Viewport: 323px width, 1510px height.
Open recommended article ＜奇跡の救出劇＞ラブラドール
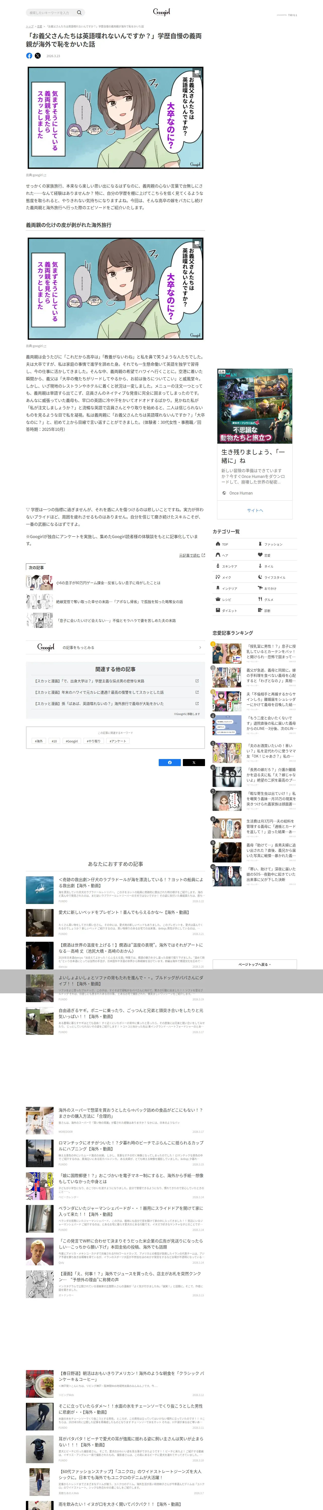(x=115, y=890)
